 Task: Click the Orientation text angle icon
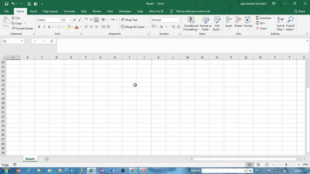tap(103, 20)
